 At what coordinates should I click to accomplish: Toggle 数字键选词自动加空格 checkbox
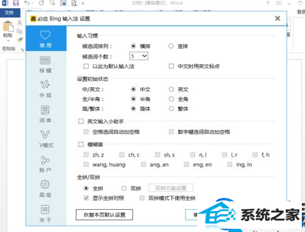click(171, 132)
